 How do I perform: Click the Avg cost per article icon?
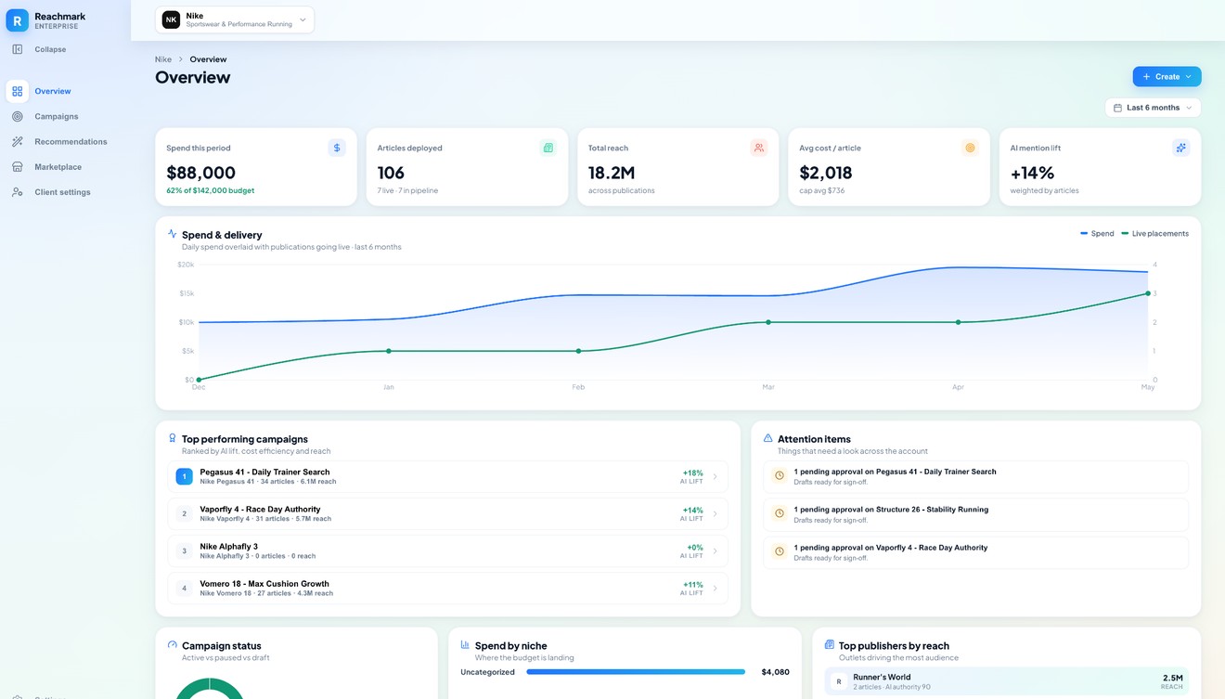[x=970, y=148]
